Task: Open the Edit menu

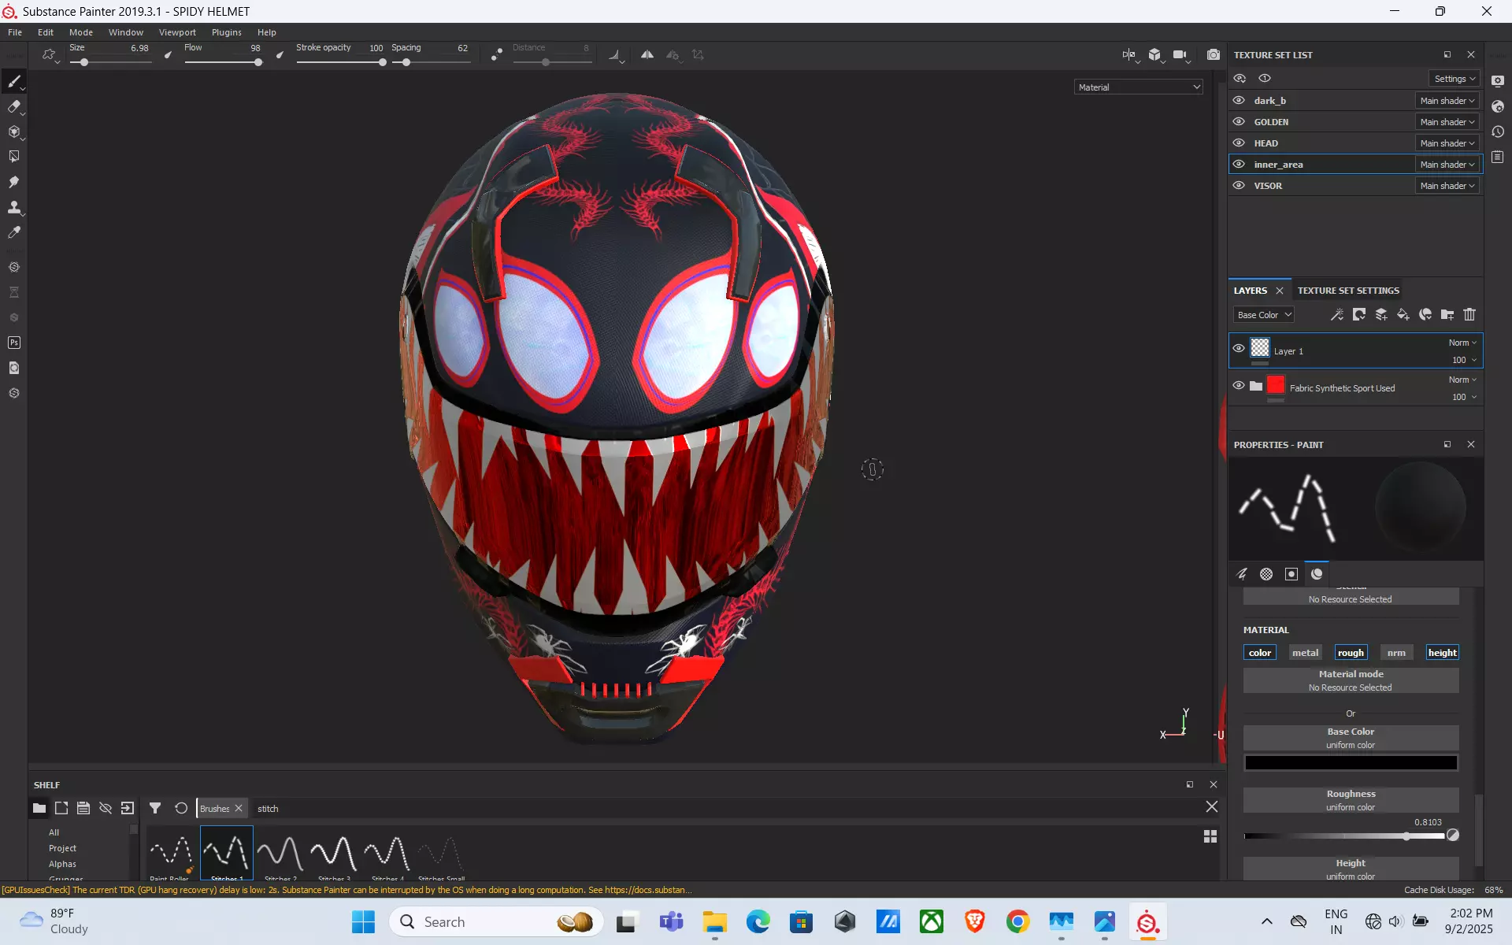Action: pyautogui.click(x=46, y=32)
